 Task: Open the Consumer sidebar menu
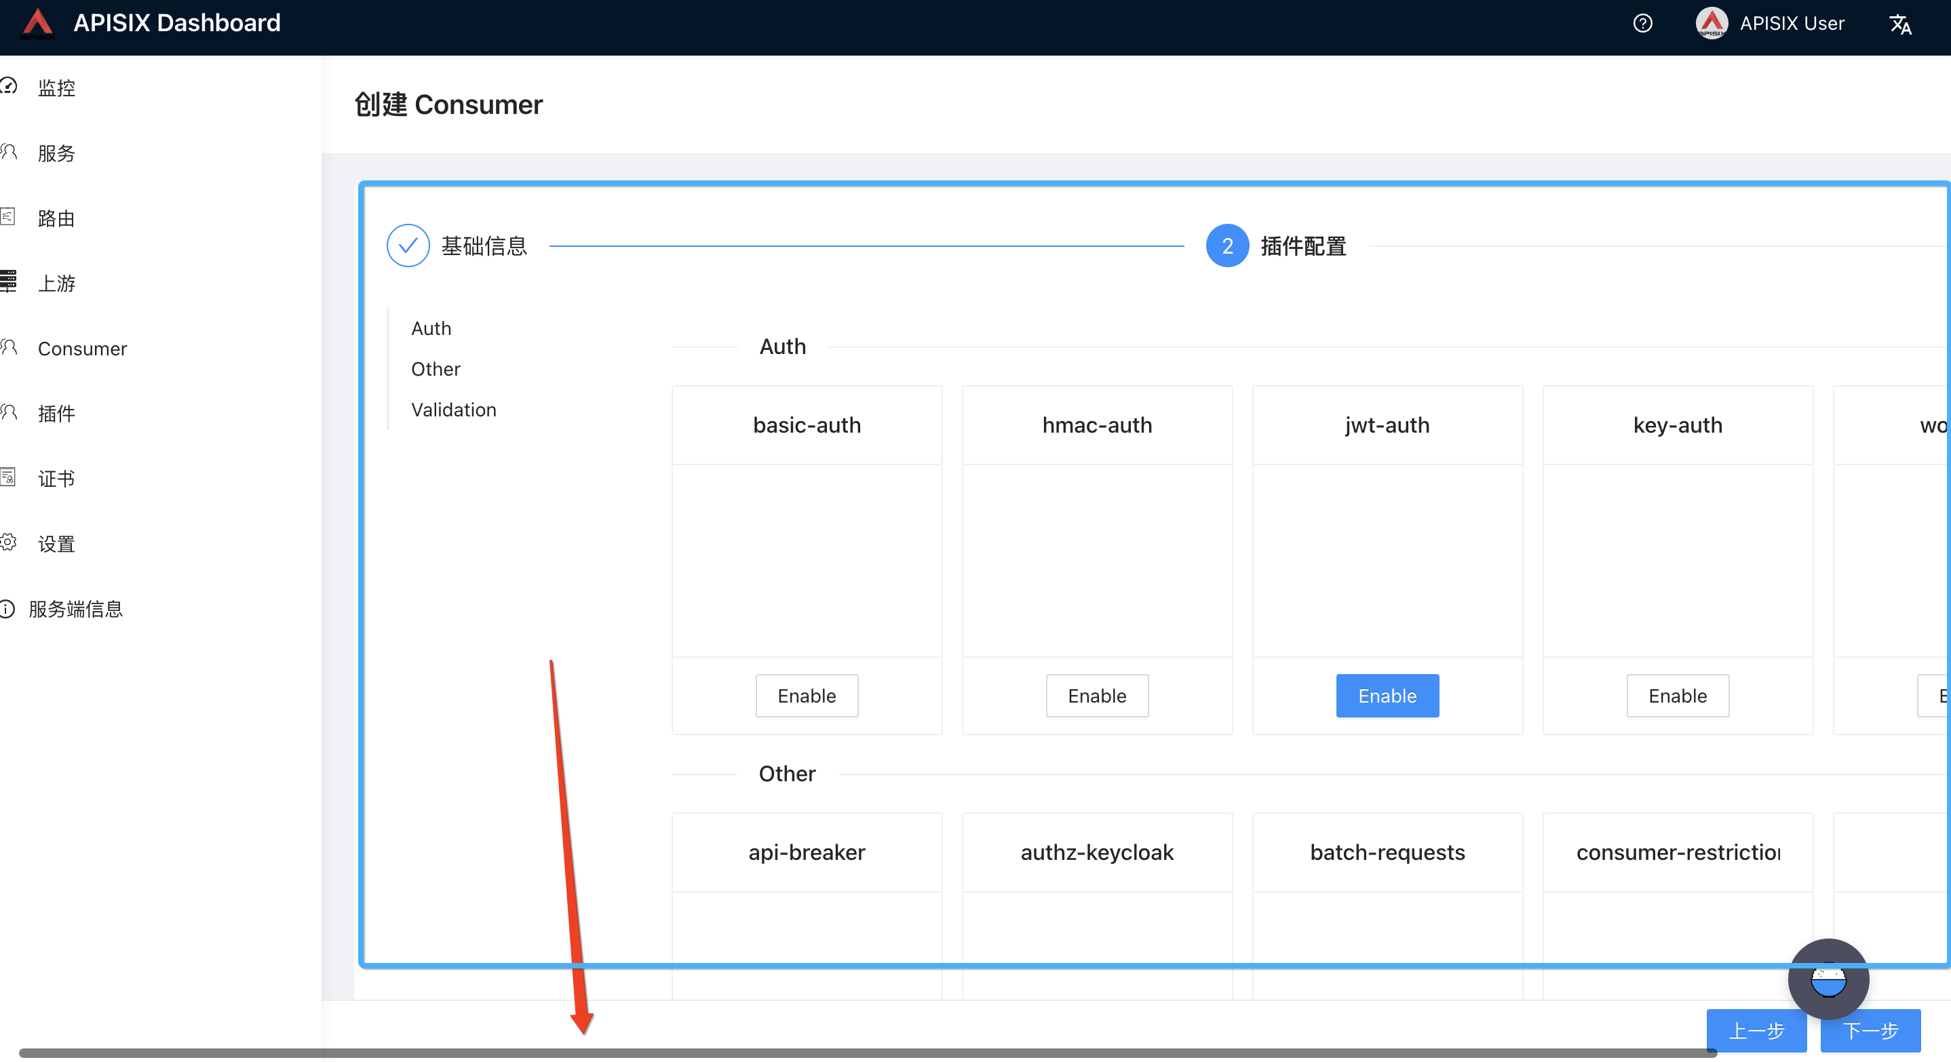tap(82, 349)
